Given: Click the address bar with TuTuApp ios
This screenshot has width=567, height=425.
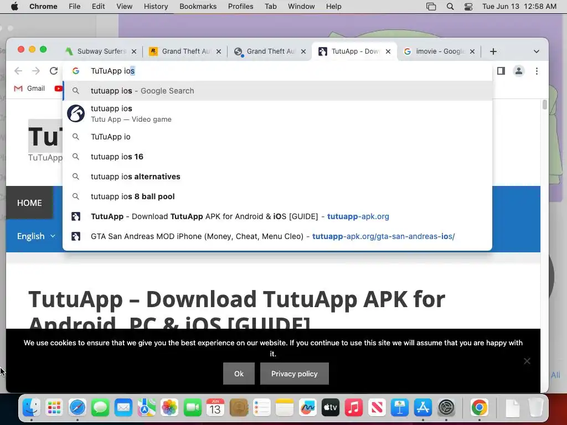Looking at the screenshot, I should (x=277, y=71).
